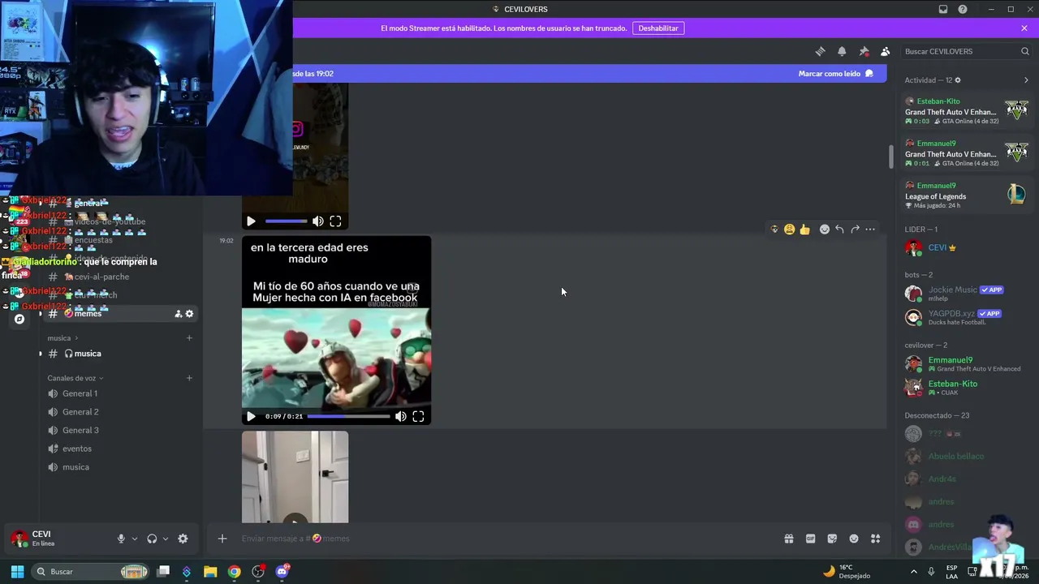Disable Streamer mode with Deshabilitar button
This screenshot has width=1039, height=584.
[x=658, y=28]
